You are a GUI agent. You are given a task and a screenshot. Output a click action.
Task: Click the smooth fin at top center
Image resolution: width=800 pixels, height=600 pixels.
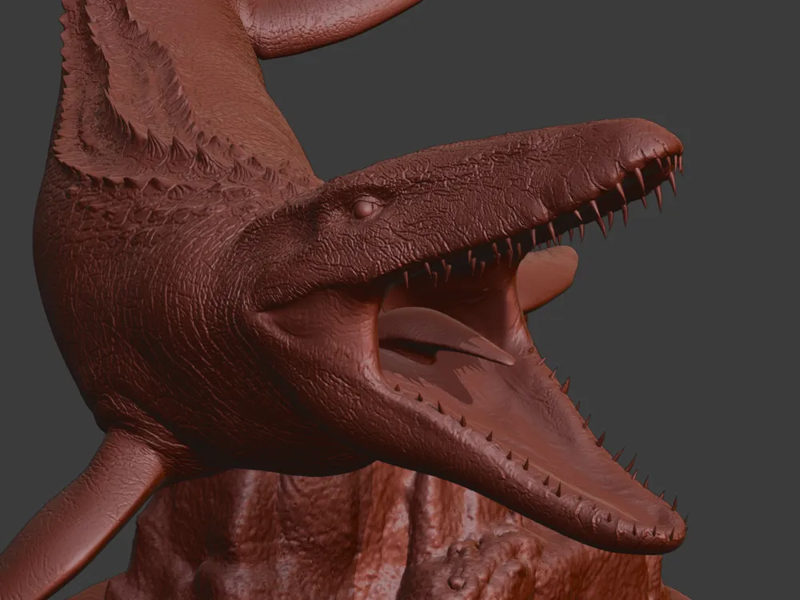pos(320,24)
